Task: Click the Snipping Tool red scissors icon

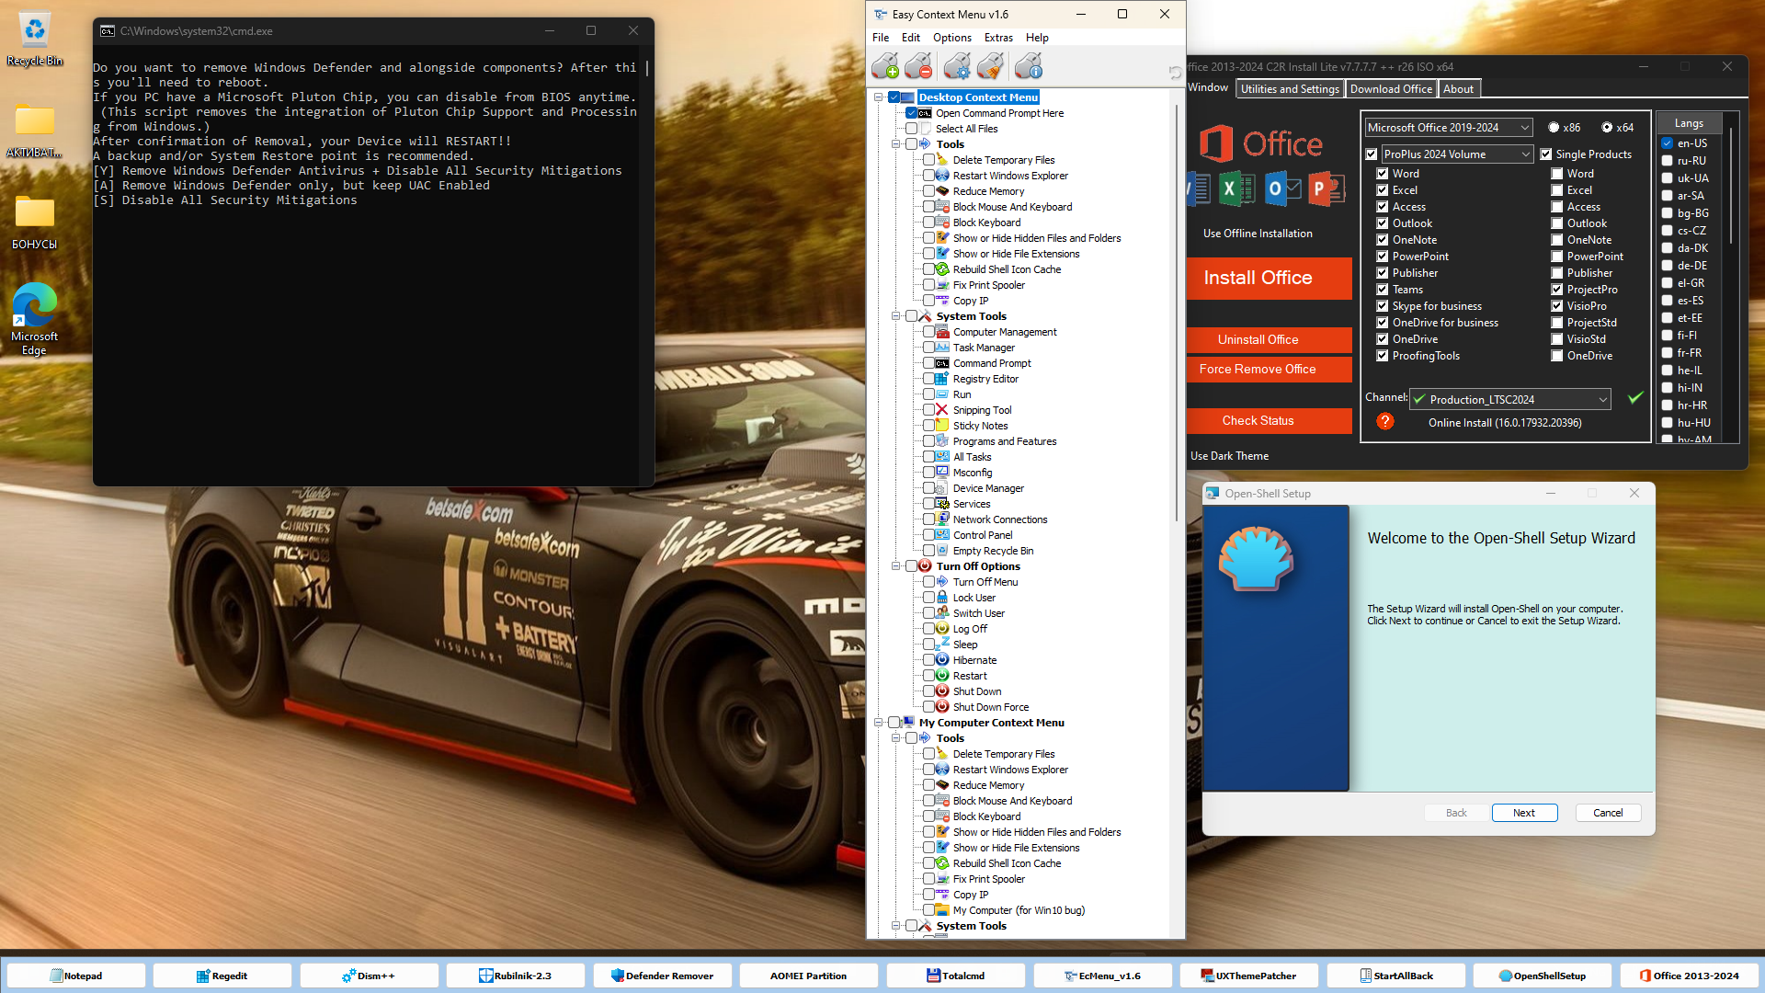Action: [942, 410]
